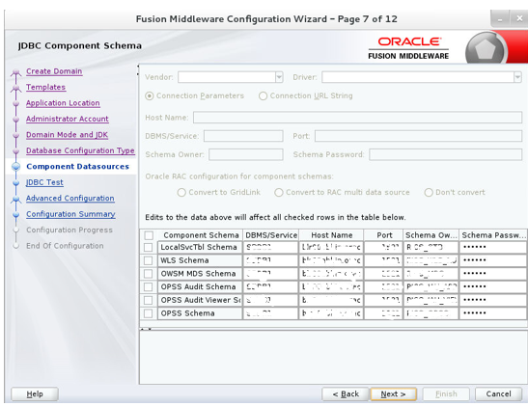Check the WLS Schema row checkbox
The height and width of the screenshot is (406, 528).
pyautogui.click(x=148, y=260)
